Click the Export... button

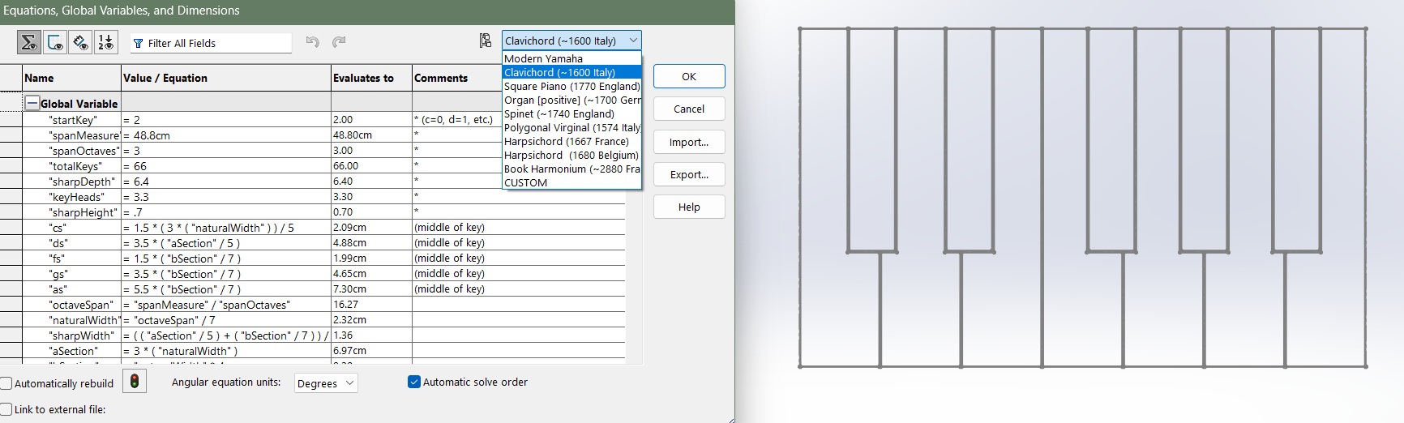688,174
